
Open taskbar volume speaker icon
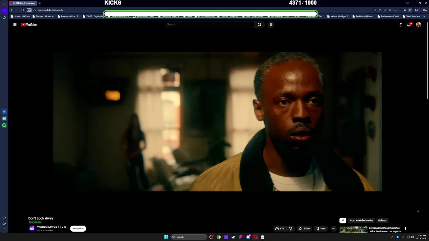(x=412, y=237)
